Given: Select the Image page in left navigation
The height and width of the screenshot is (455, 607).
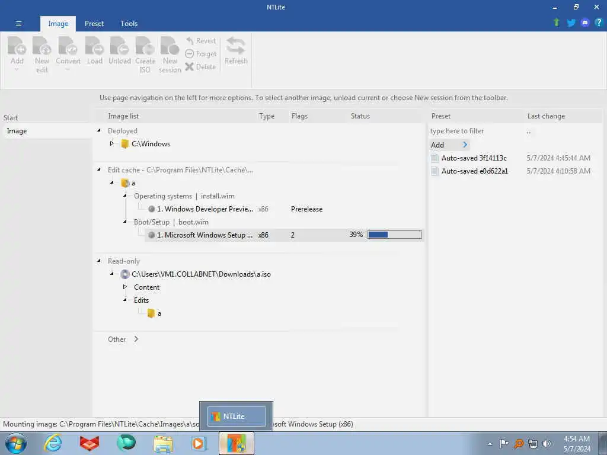Looking at the screenshot, I should pyautogui.click(x=46, y=131).
